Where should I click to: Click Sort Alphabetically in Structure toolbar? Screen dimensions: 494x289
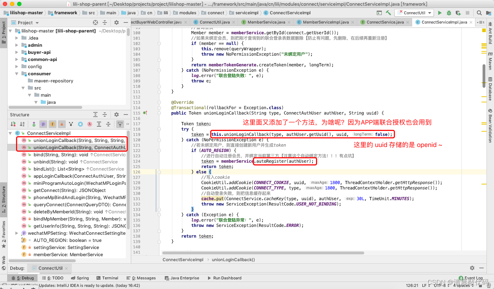23,124
